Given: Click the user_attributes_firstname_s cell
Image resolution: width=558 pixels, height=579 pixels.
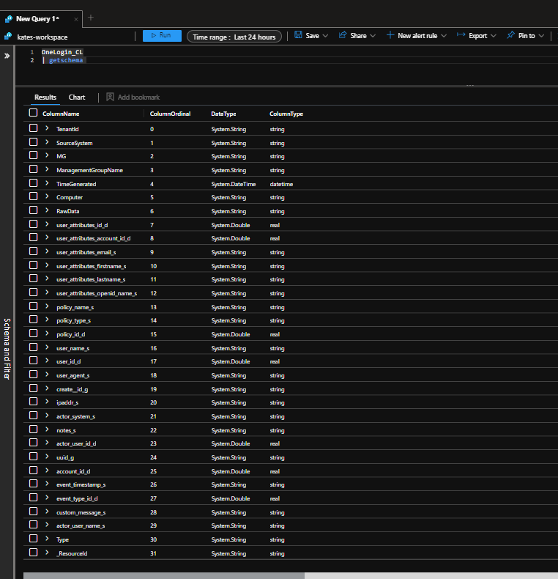Looking at the screenshot, I should point(91,266).
